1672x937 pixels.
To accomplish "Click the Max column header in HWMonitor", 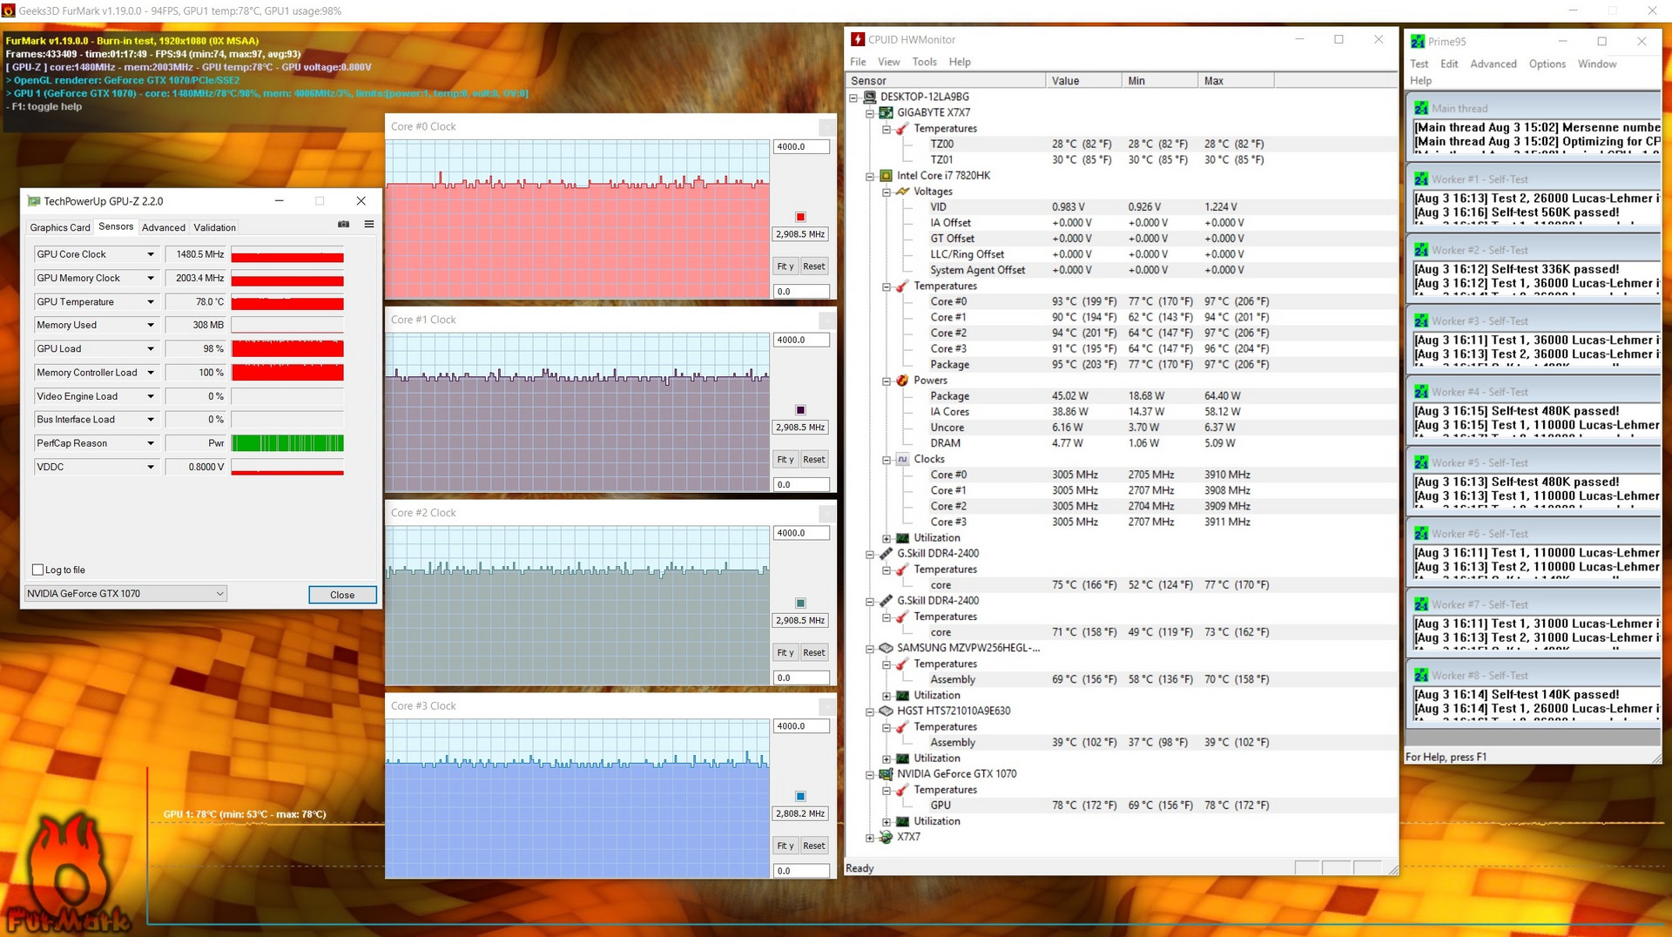I will (x=1235, y=81).
